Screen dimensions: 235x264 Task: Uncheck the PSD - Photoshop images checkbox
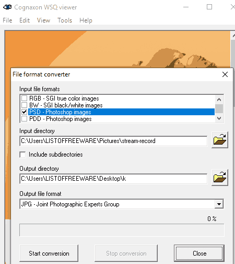pos(24,112)
